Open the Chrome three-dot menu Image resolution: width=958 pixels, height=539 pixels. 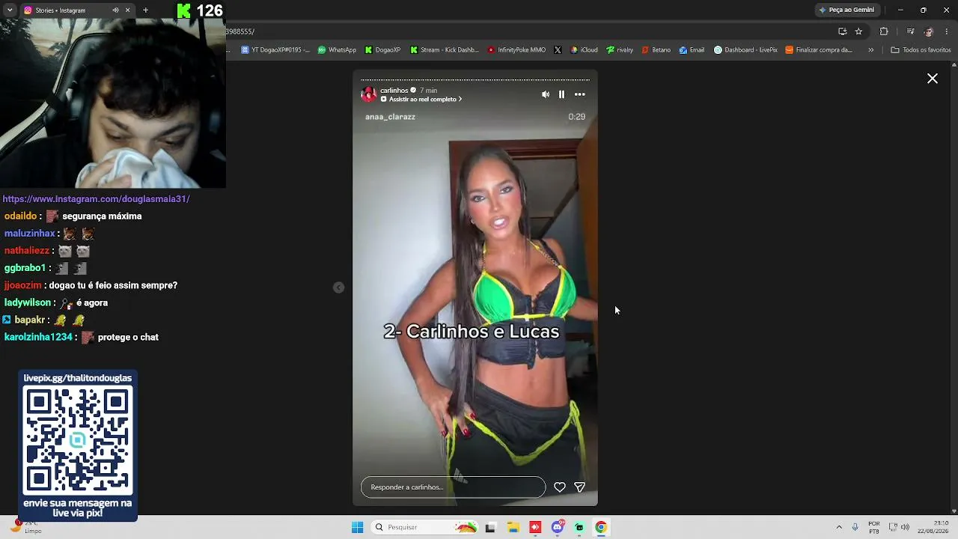tap(948, 31)
